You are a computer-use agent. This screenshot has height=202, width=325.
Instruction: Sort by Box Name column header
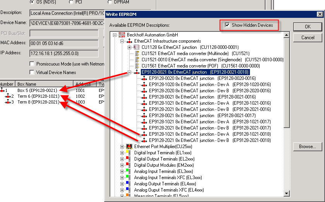(44, 84)
